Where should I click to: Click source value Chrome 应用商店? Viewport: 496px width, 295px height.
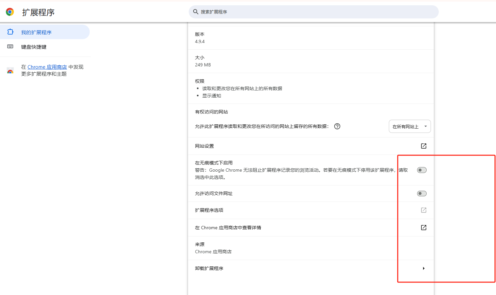(213, 252)
